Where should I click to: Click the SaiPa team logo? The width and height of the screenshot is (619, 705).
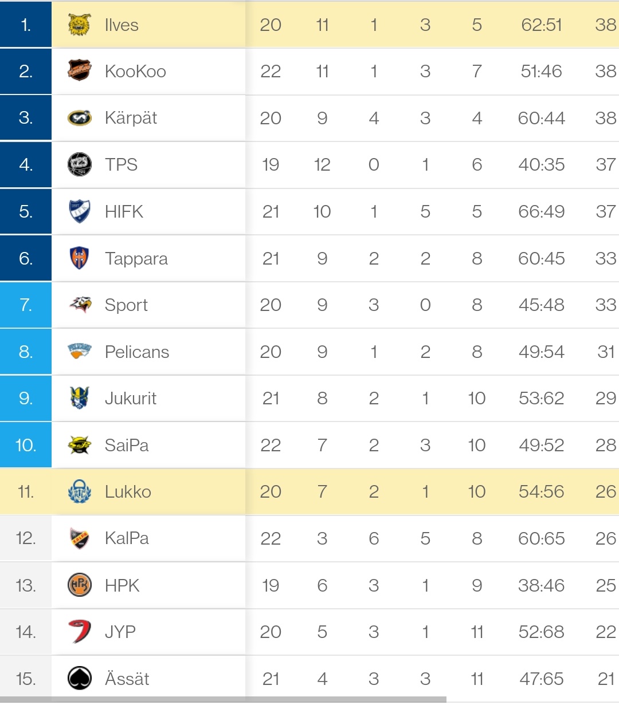tap(80, 445)
